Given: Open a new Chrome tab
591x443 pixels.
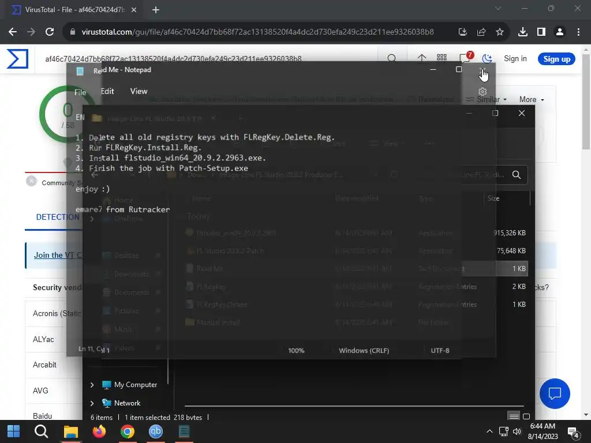Looking at the screenshot, I should [x=156, y=10].
